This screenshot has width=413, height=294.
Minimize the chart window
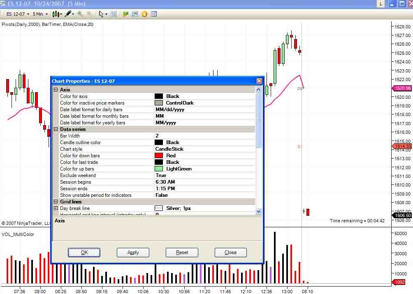392,4
